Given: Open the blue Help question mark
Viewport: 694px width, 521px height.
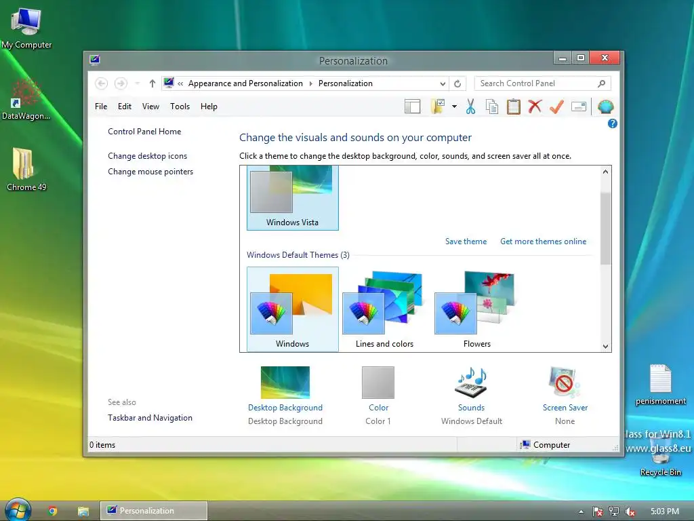Looking at the screenshot, I should click(x=613, y=123).
